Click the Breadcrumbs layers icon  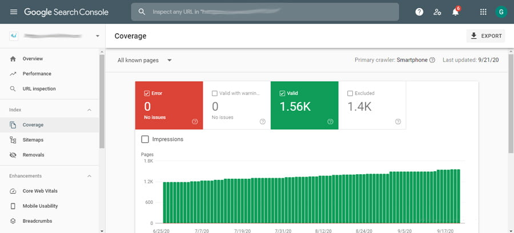(13, 221)
